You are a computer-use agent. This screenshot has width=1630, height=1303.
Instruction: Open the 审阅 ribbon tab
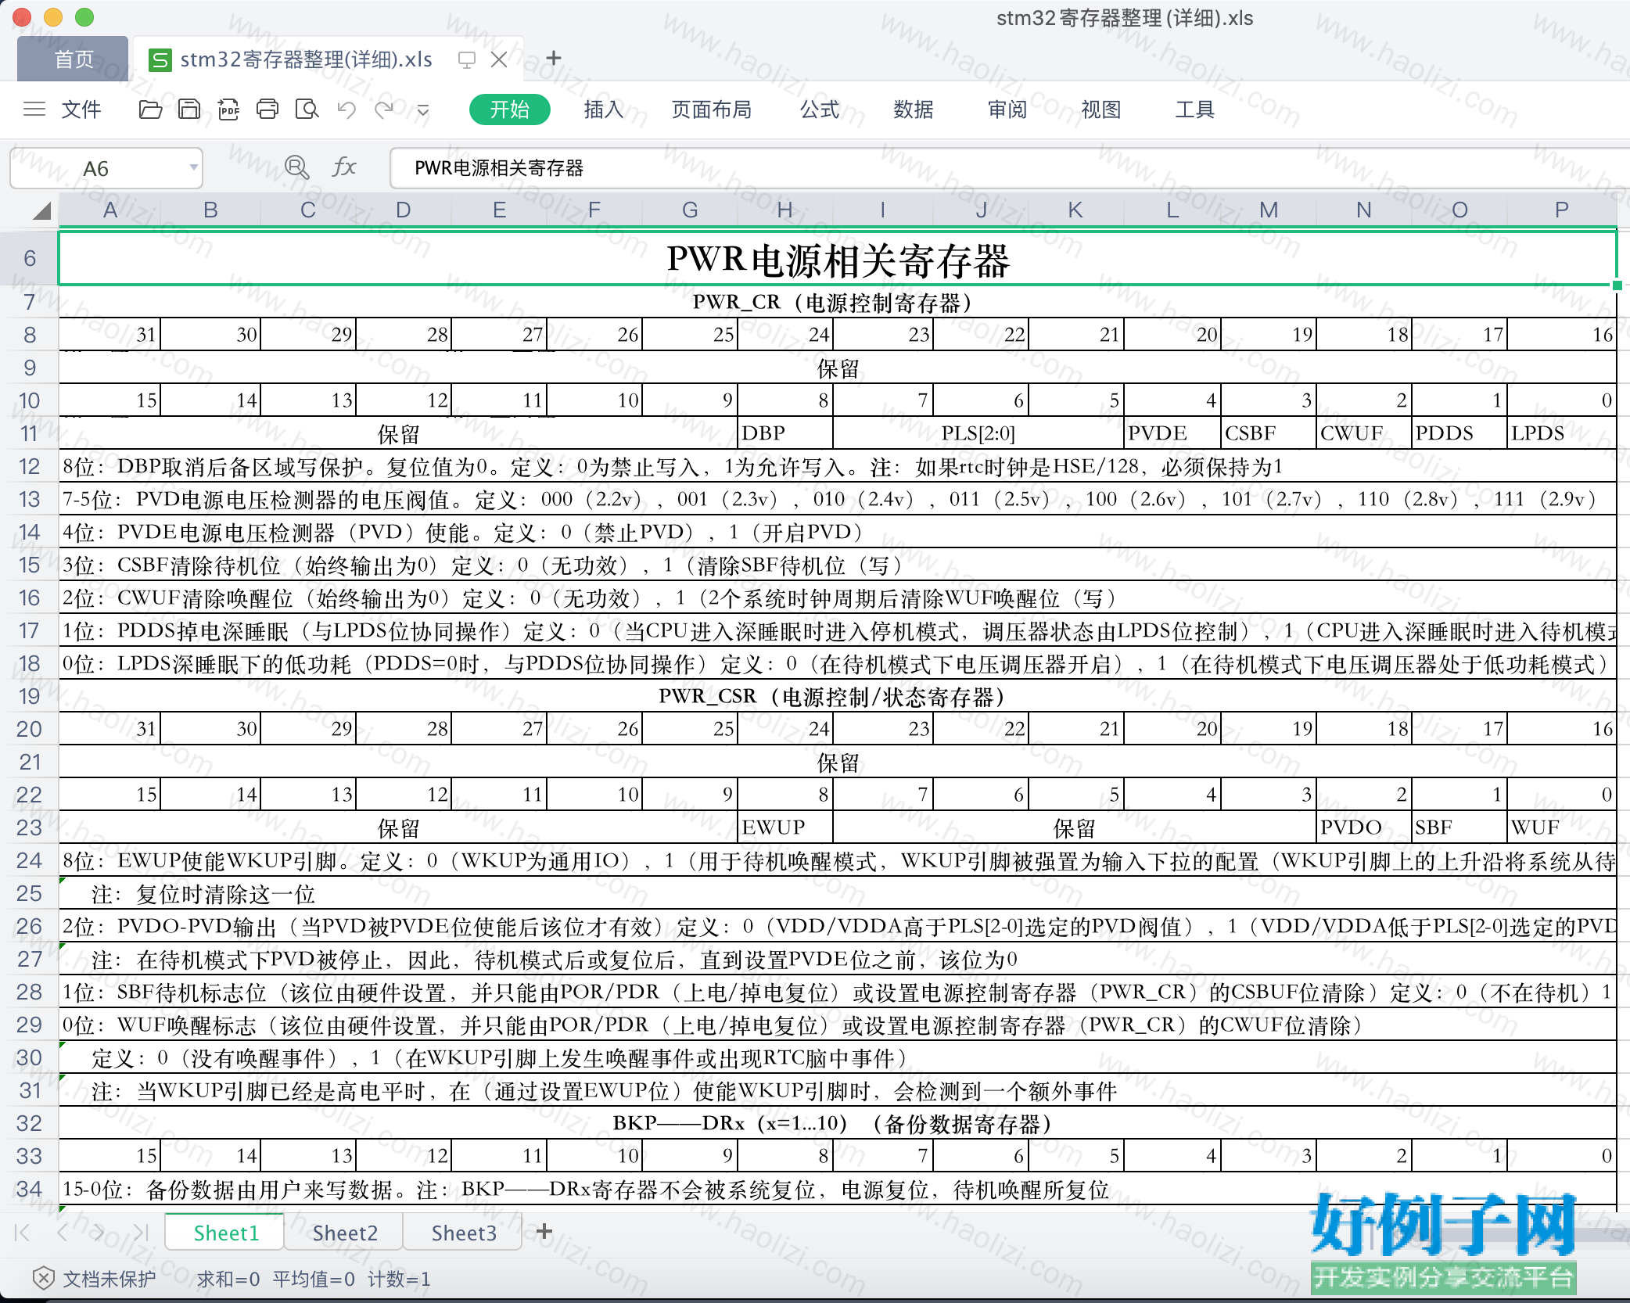tap(1007, 109)
